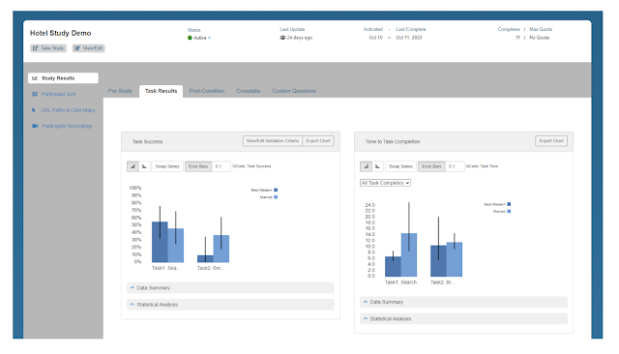Open the Post-Condition tab

click(x=206, y=91)
